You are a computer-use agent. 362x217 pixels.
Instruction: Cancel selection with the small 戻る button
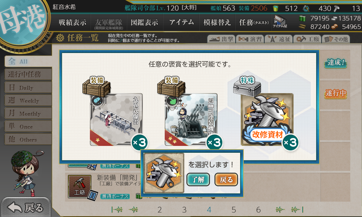[x=226, y=180]
